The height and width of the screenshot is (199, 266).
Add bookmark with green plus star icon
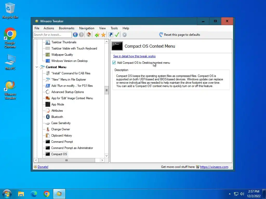pyautogui.click(x=97, y=35)
